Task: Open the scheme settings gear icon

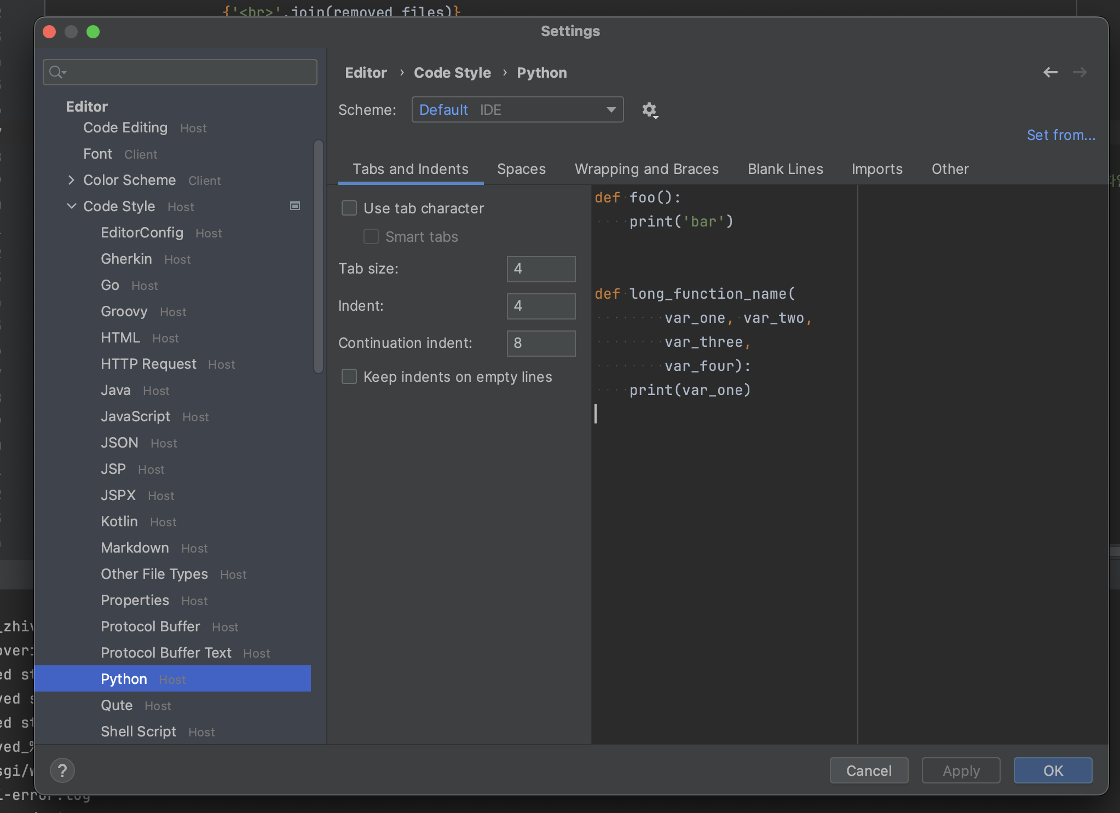Action: point(649,110)
